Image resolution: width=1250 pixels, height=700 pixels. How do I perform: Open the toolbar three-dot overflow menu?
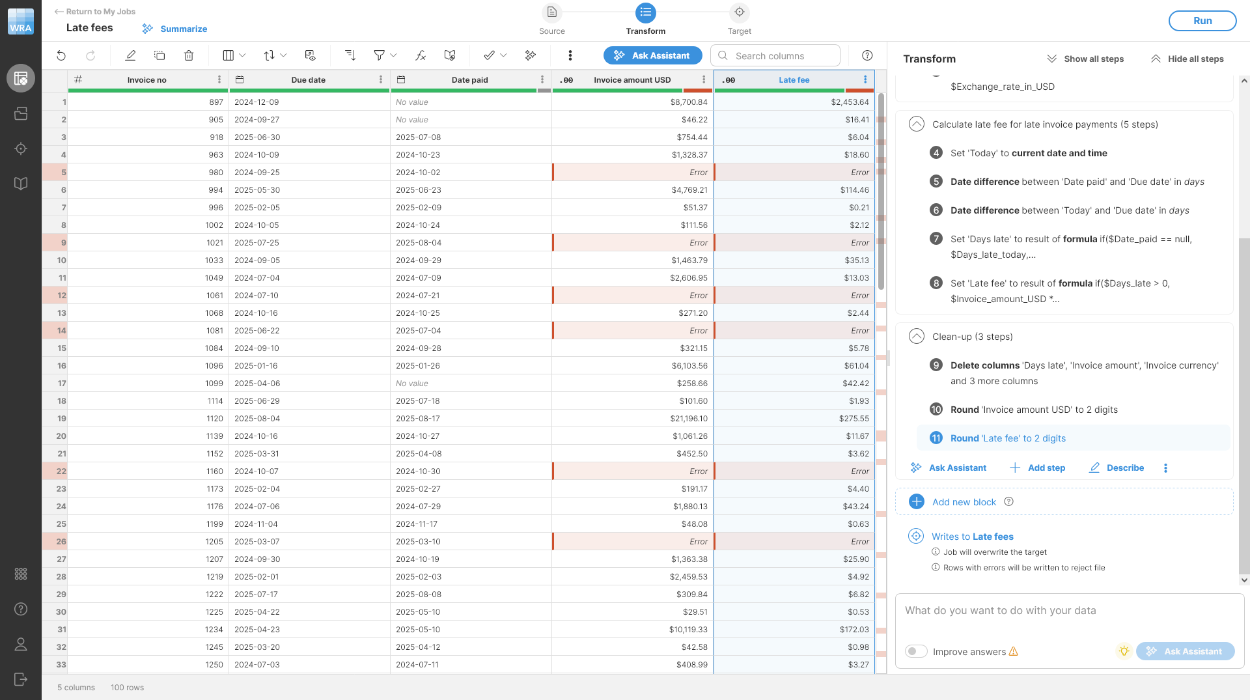570,56
